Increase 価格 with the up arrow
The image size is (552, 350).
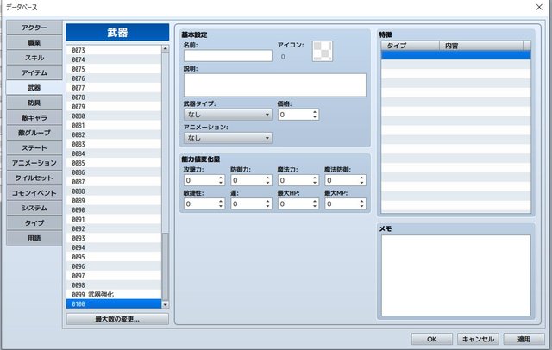tap(315, 112)
